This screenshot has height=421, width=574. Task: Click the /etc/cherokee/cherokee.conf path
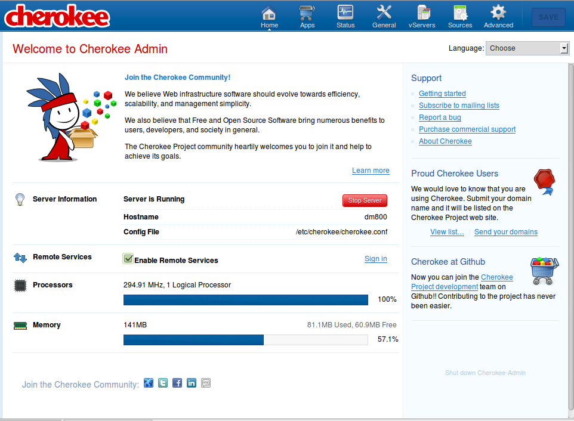(341, 232)
